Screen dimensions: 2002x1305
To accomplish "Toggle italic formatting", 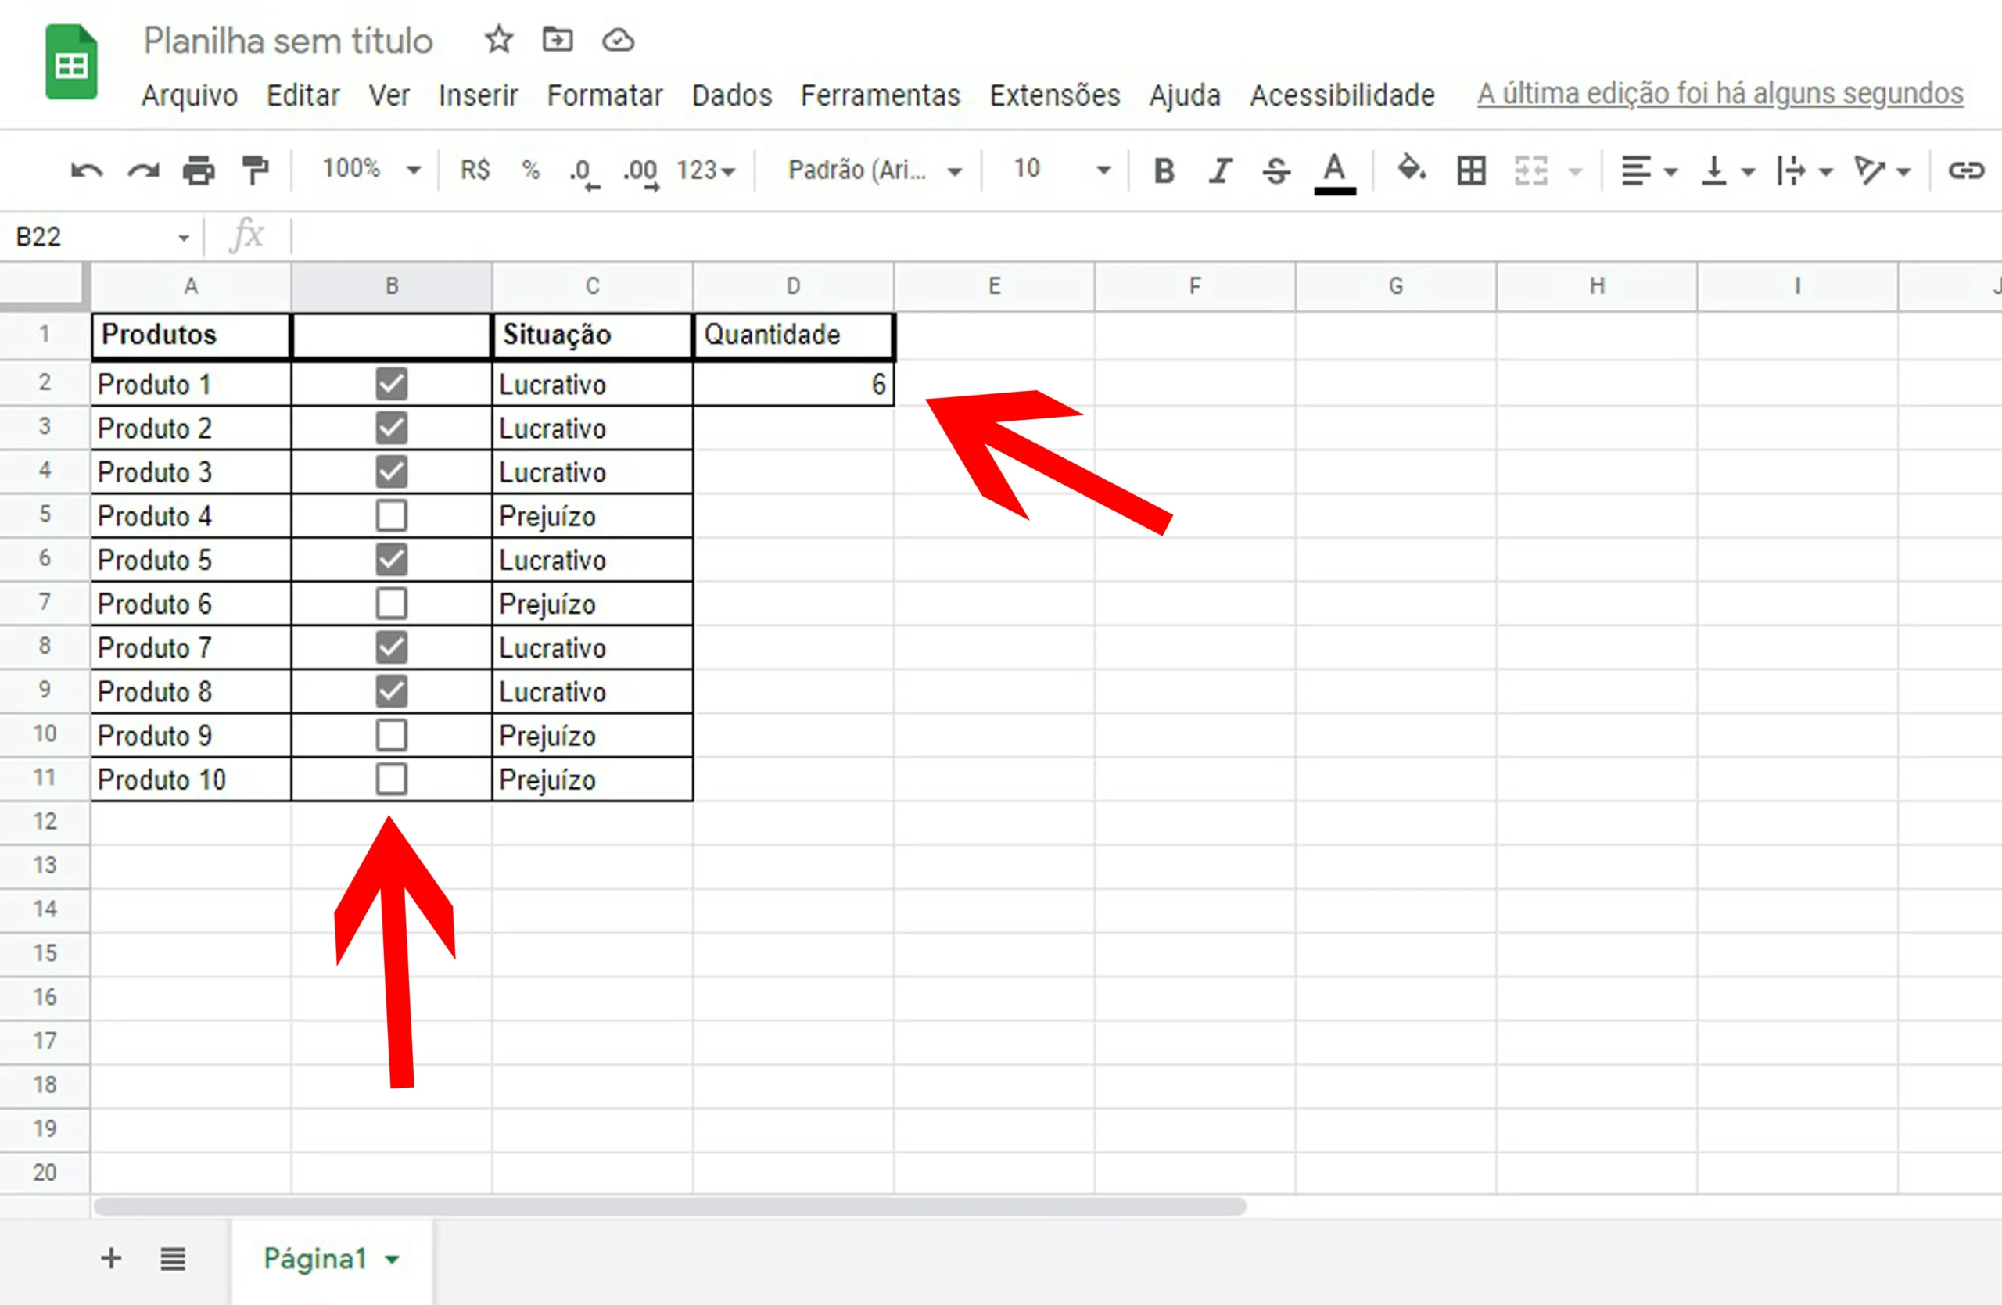I will (1221, 170).
